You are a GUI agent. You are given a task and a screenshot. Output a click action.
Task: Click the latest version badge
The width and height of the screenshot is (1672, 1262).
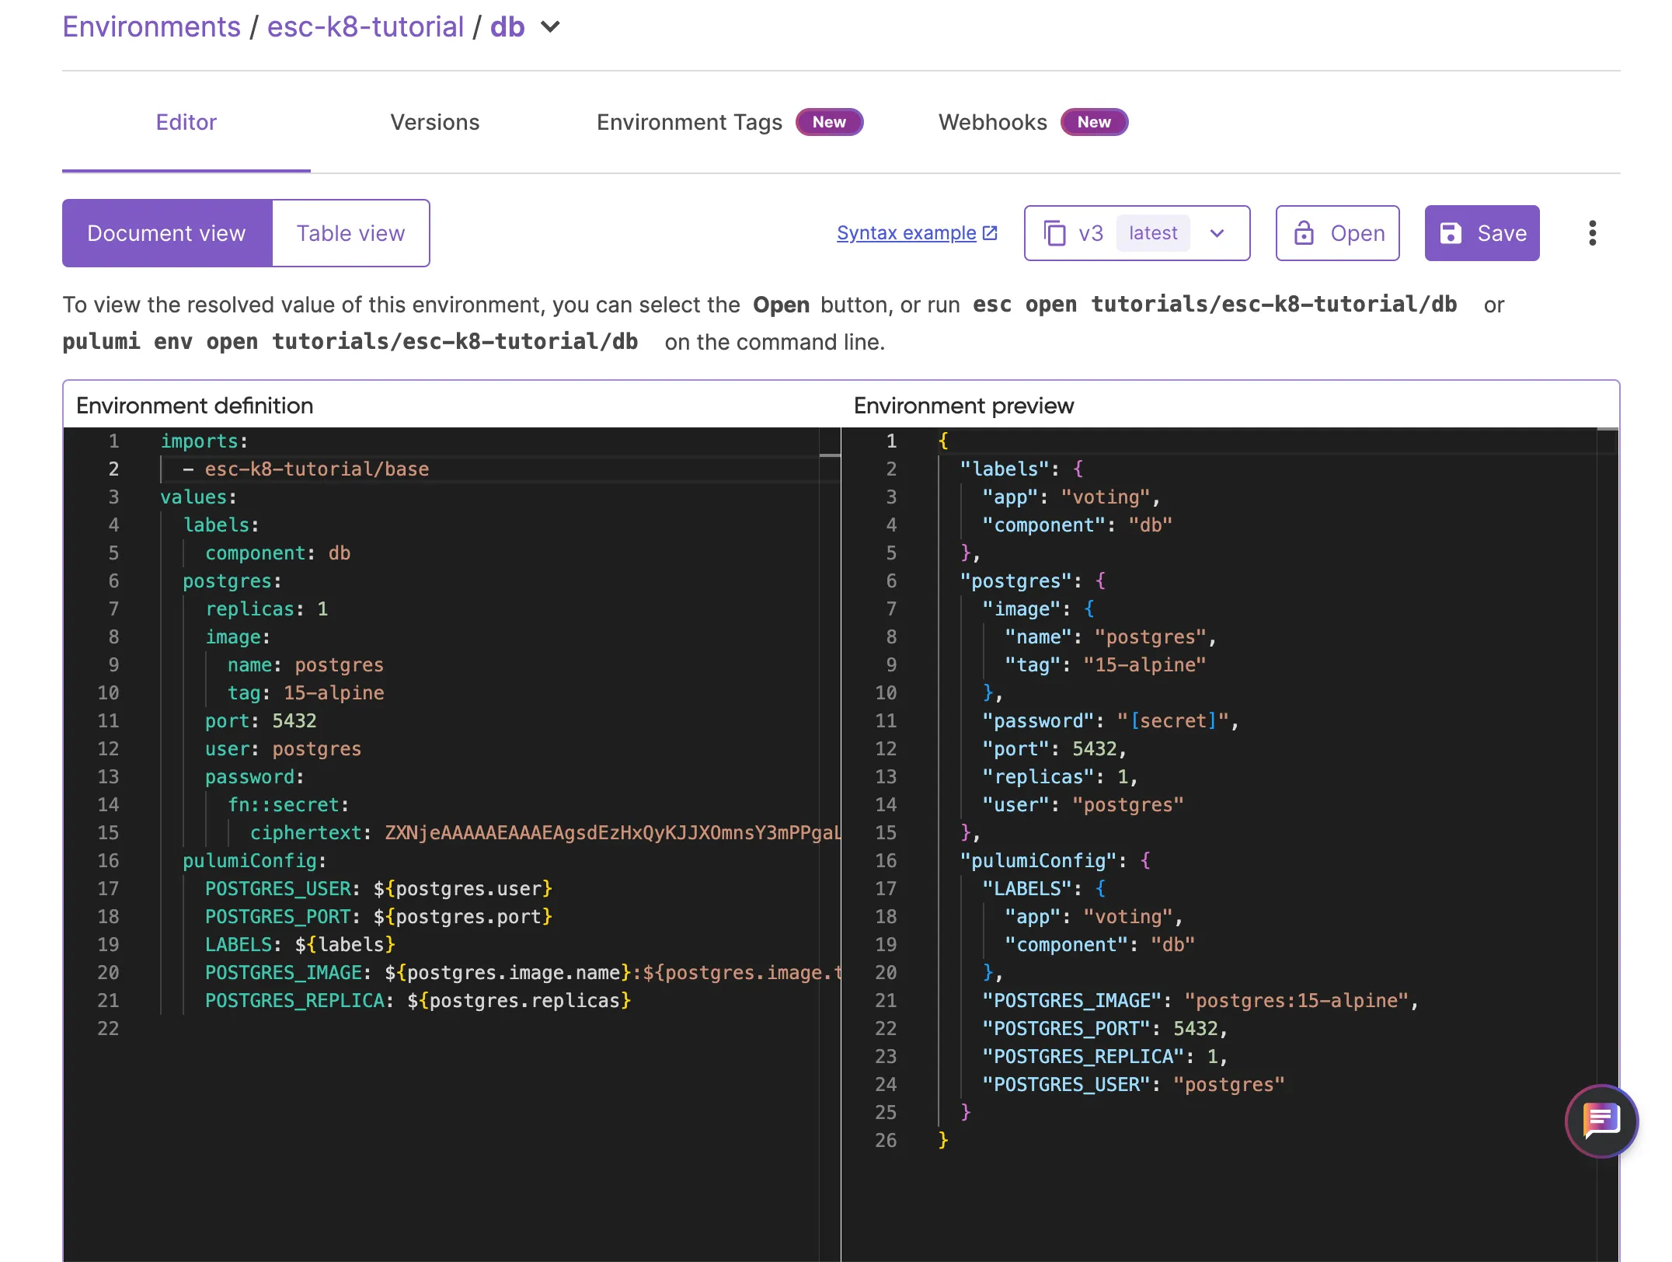tap(1153, 233)
